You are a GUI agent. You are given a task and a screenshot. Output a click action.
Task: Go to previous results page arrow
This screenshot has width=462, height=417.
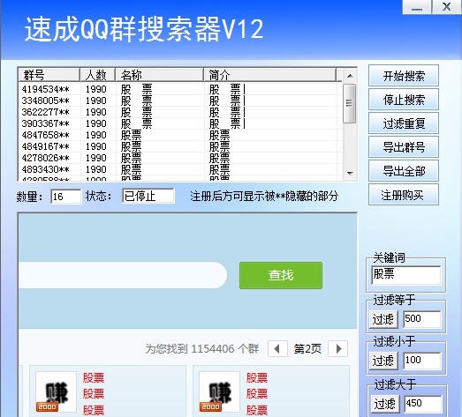click(x=277, y=349)
